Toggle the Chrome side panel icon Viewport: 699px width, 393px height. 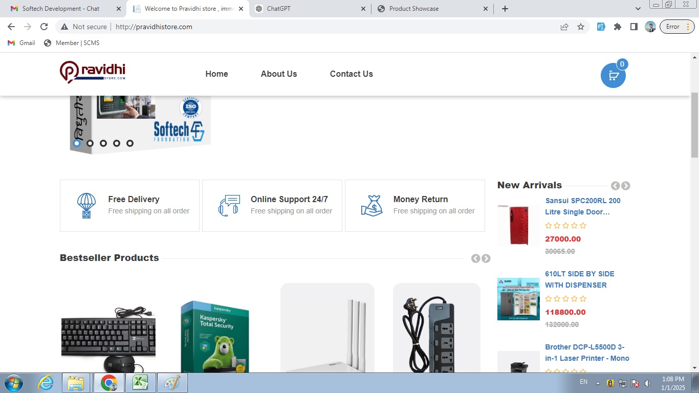(634, 26)
